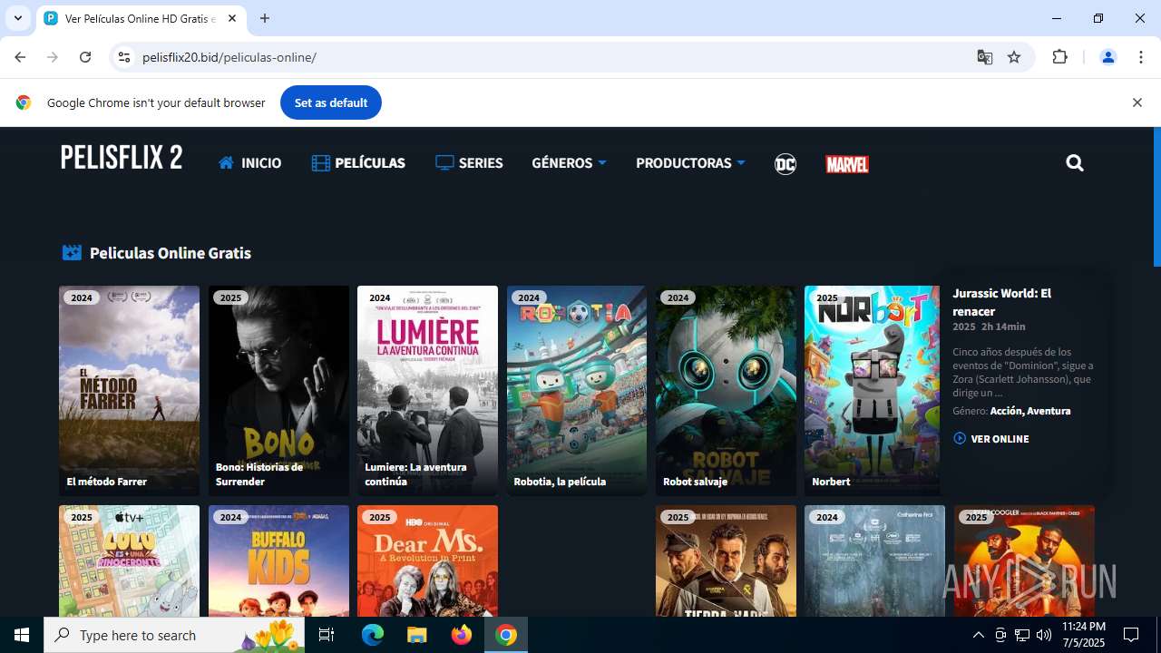Open the Dear Ms. poster
Viewport: 1161px width, 653px height.
coord(427,560)
